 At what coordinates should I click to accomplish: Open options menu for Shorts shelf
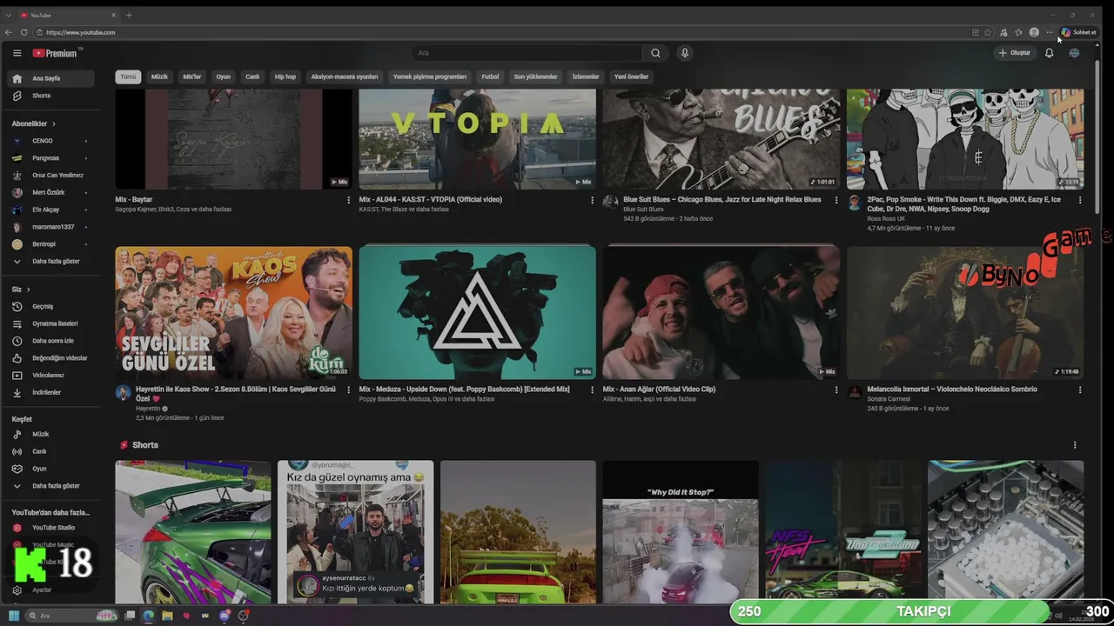[1075, 445]
